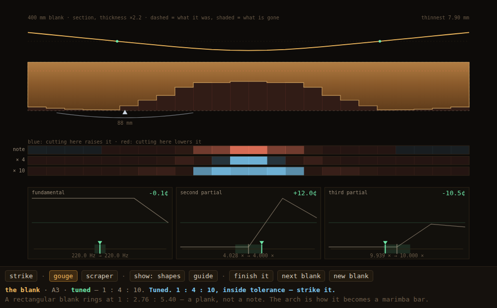Click the left green node dot on curve
The image size is (497, 308).
[117, 41]
